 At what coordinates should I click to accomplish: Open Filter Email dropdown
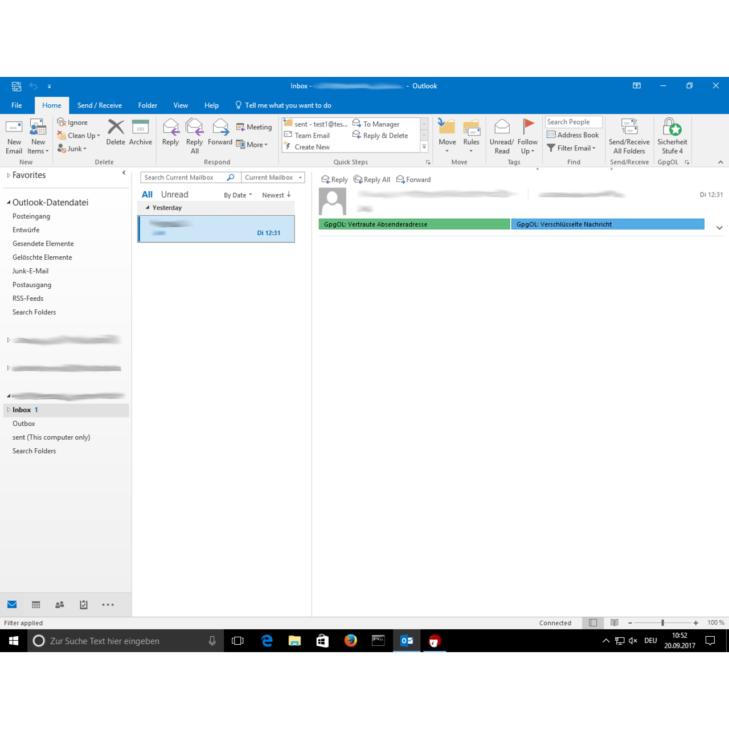(x=571, y=148)
